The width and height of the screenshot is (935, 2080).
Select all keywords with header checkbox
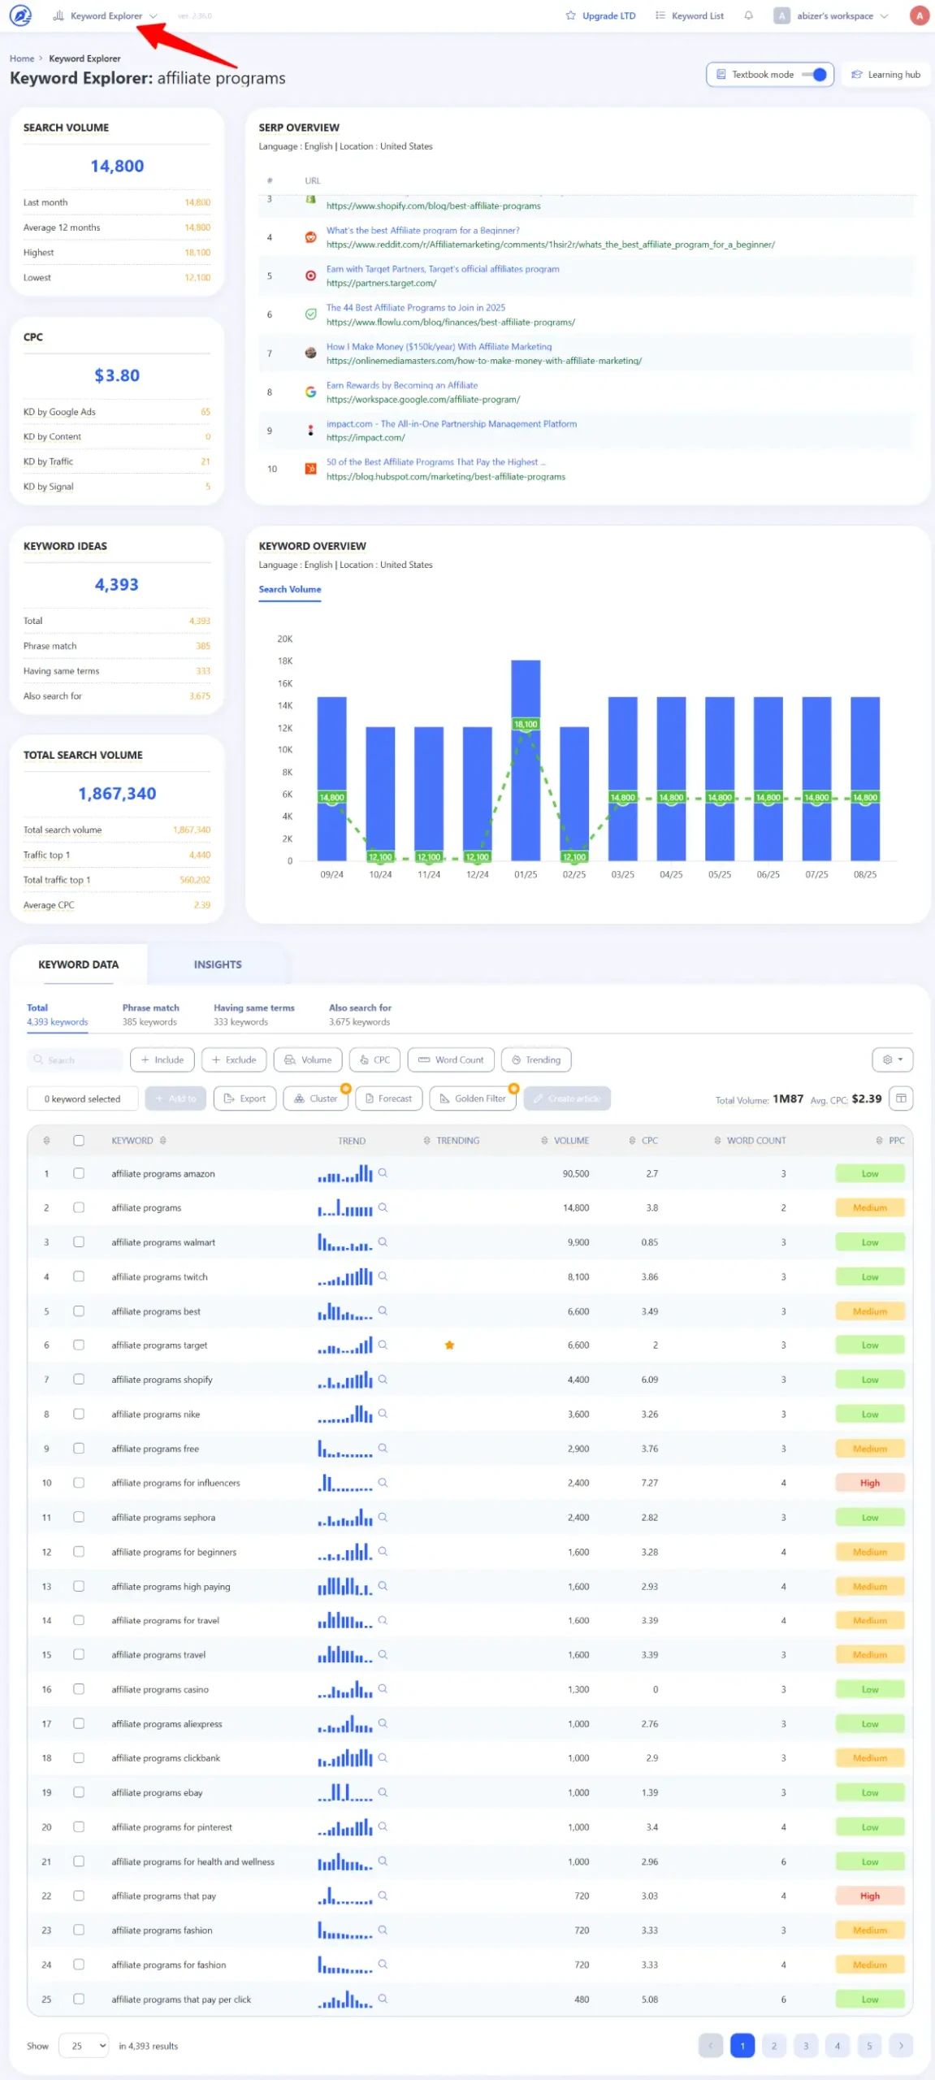click(x=79, y=1140)
